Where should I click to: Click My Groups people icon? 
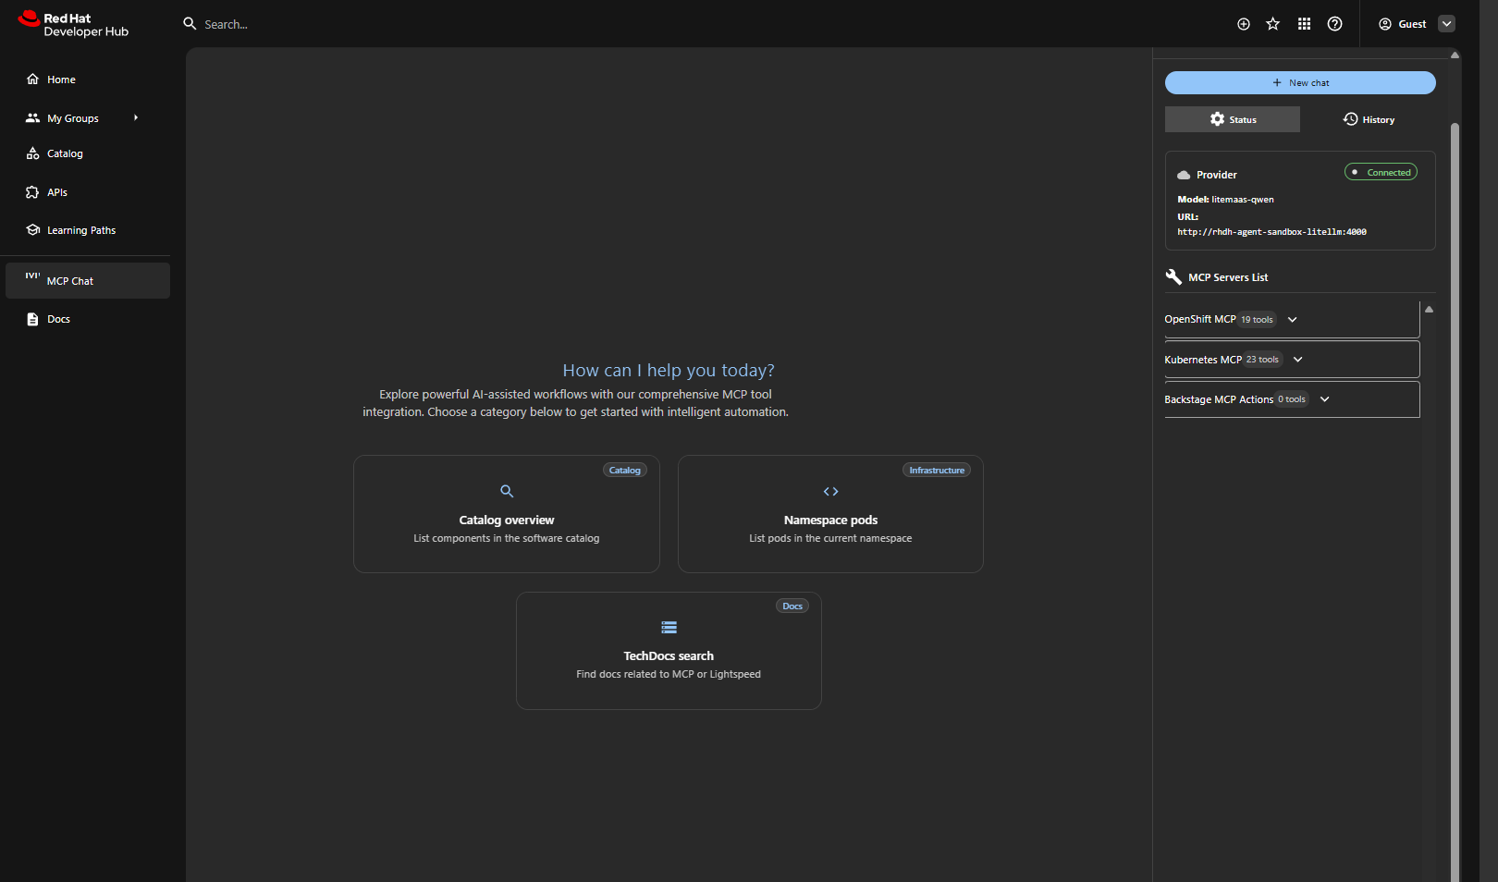tap(33, 117)
